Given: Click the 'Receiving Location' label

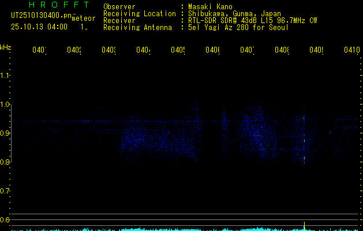Looking at the screenshot, I should (x=140, y=14).
